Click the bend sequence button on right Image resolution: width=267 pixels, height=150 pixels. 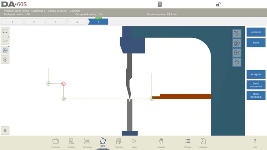256,85
